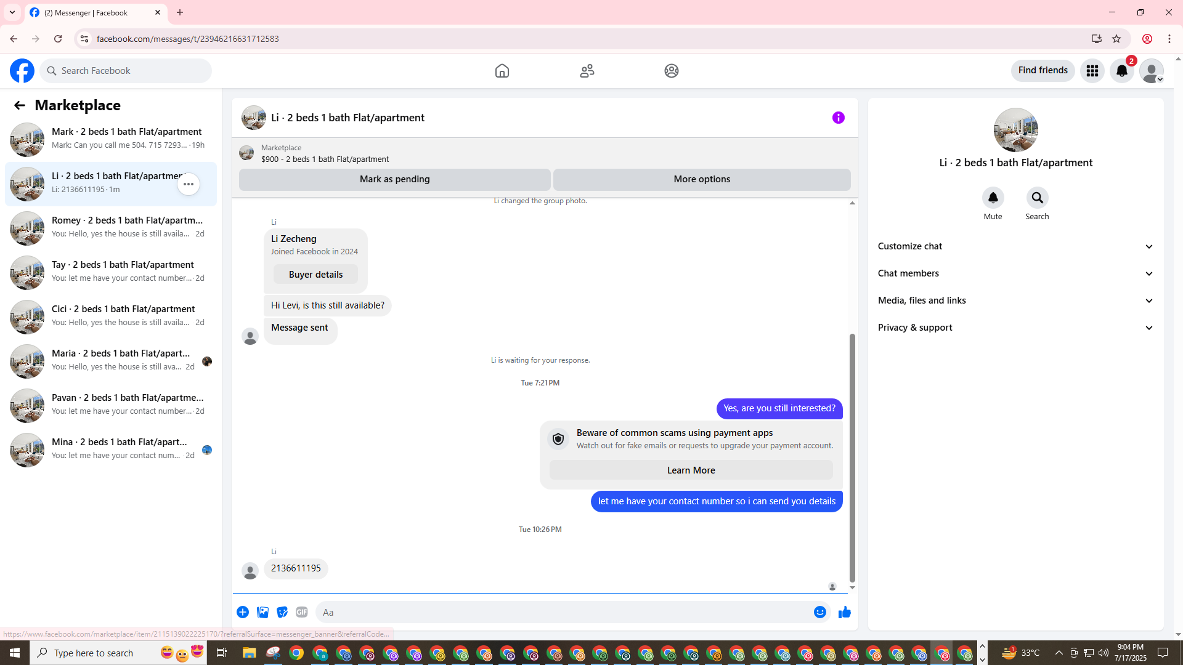Click Mark as pending button
Viewport: 1183px width, 665px height.
pos(395,179)
